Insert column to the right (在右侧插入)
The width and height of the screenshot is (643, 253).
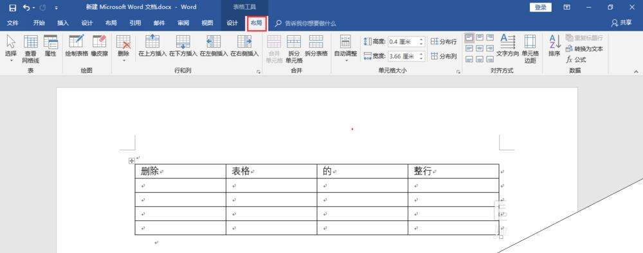pyautogui.click(x=244, y=46)
